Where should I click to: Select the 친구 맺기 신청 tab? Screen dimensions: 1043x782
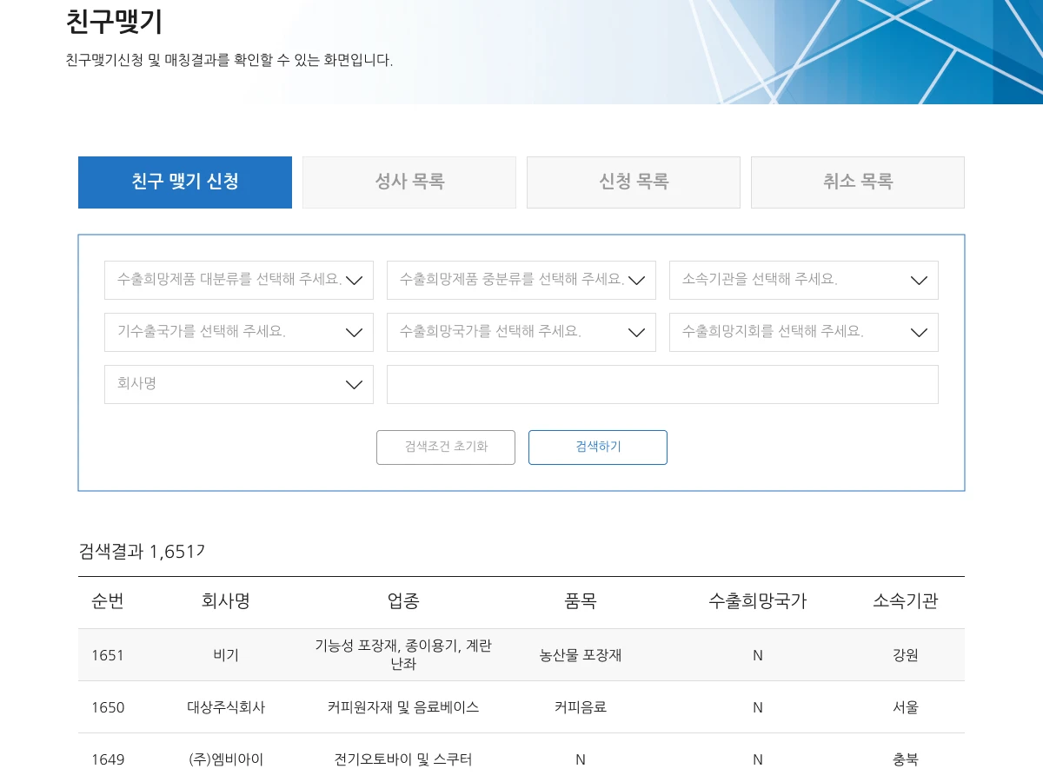click(185, 182)
